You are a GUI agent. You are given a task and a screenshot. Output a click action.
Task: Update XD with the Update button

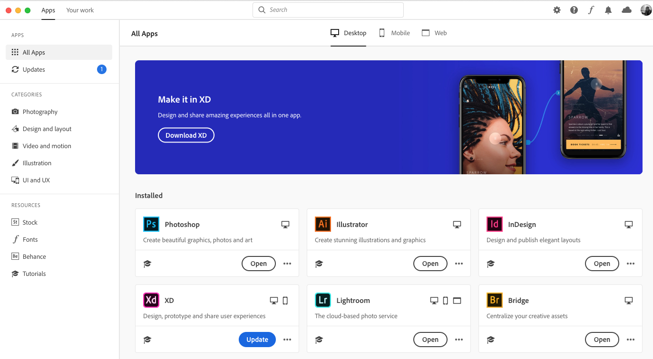pyautogui.click(x=257, y=340)
